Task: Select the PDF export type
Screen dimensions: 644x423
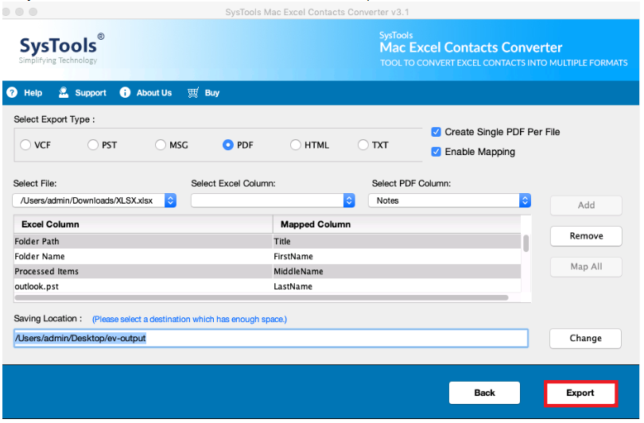Action: (x=228, y=146)
